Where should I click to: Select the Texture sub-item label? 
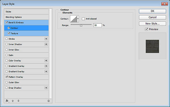click(x=14, y=34)
